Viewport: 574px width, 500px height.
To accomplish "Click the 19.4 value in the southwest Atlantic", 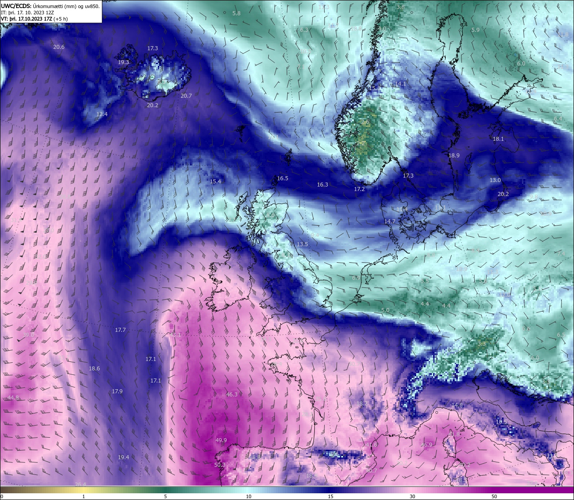I will point(123,457).
